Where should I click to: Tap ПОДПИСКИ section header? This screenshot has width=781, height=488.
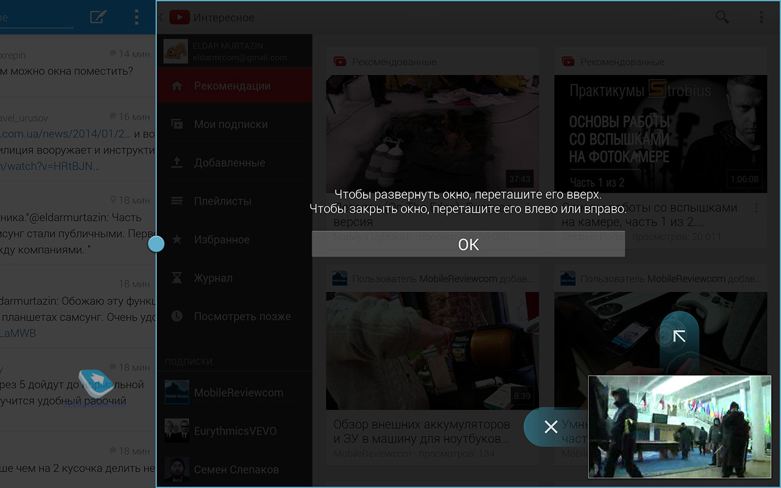click(x=189, y=361)
